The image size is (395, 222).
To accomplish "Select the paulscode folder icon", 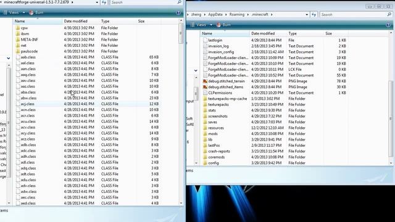I will click(18, 51).
